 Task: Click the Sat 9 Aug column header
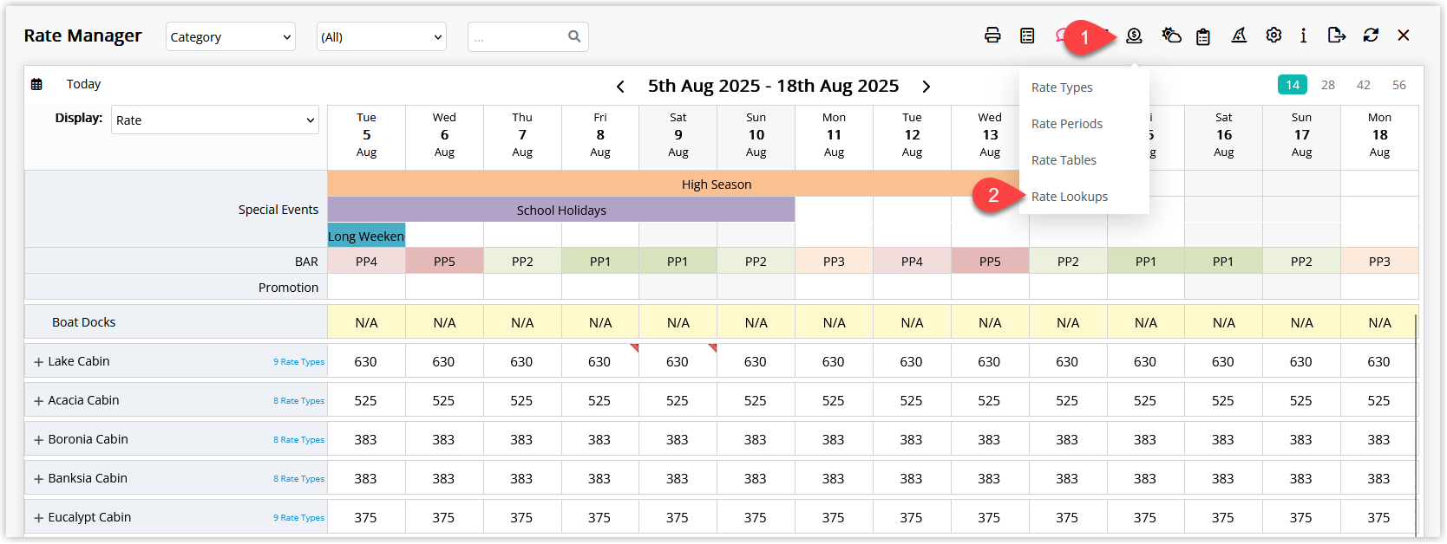(678, 135)
